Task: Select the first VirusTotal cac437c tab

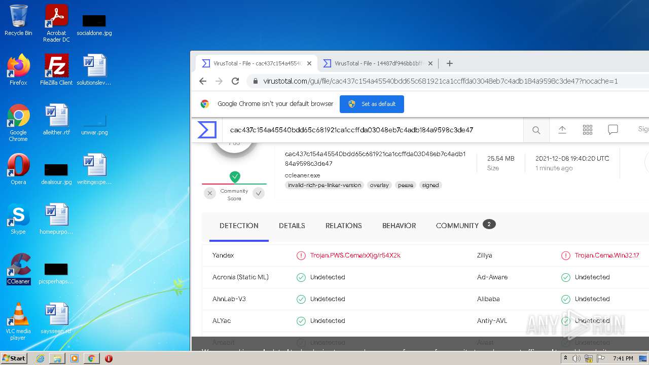Action: tap(256, 63)
